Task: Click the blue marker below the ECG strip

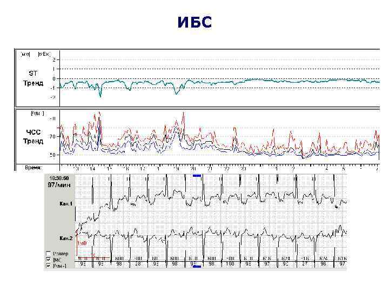Action: point(197,267)
